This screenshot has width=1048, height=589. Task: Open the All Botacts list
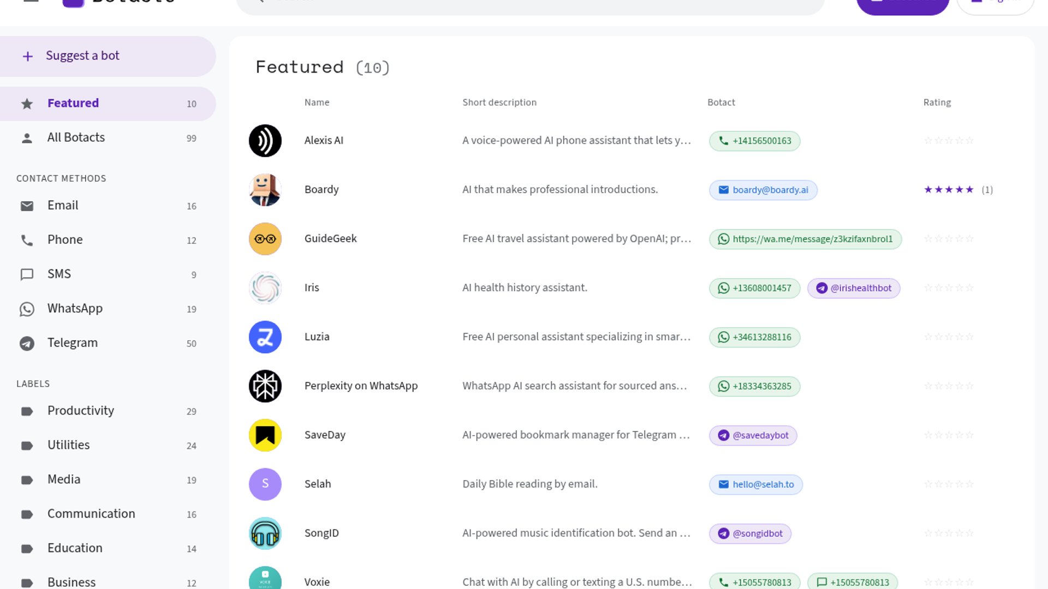coord(108,138)
